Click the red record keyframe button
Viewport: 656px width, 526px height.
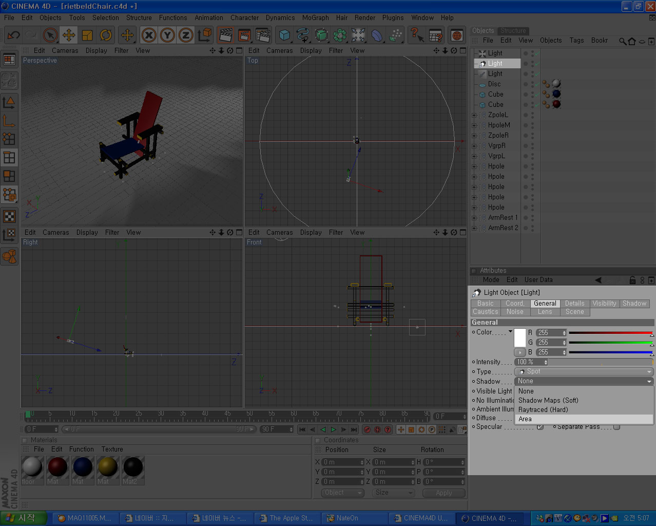click(x=367, y=429)
